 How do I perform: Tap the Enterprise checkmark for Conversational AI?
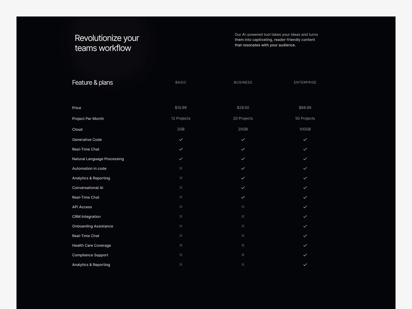305,188
